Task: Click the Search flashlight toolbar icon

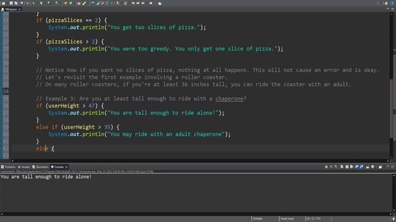Action: coord(84,3)
